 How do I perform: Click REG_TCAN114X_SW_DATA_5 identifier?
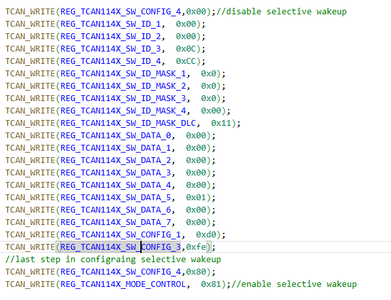tap(116, 198)
